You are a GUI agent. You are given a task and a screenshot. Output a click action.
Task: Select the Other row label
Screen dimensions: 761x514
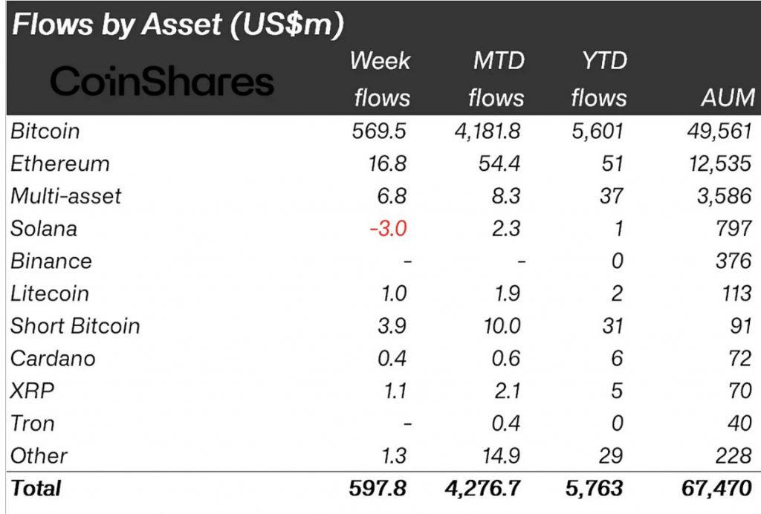point(39,455)
